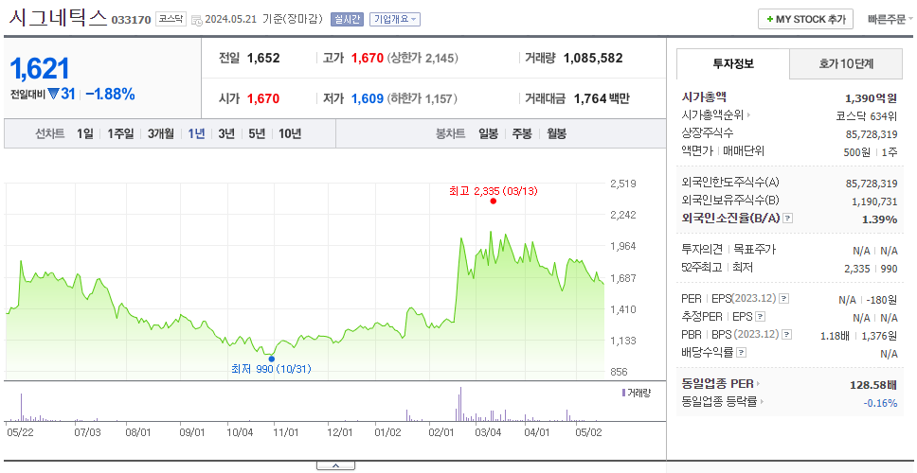Click the change rate -1.88%
This screenshot has width=917, height=473.
(x=110, y=94)
